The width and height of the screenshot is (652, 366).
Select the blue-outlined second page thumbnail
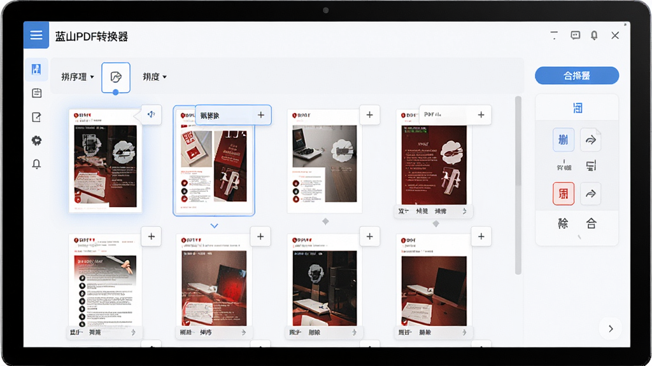214,161
